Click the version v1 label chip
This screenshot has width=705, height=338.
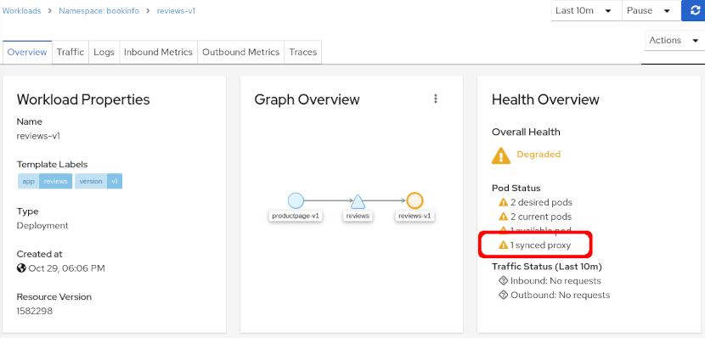click(x=99, y=181)
